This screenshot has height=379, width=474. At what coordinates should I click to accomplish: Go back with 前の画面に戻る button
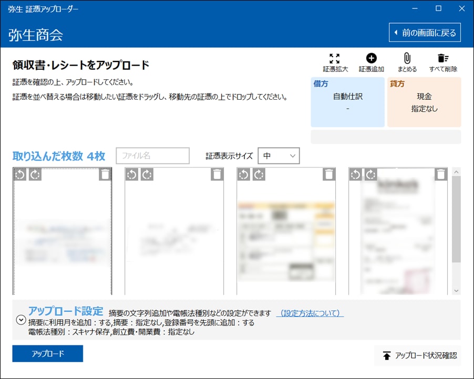pyautogui.click(x=425, y=33)
